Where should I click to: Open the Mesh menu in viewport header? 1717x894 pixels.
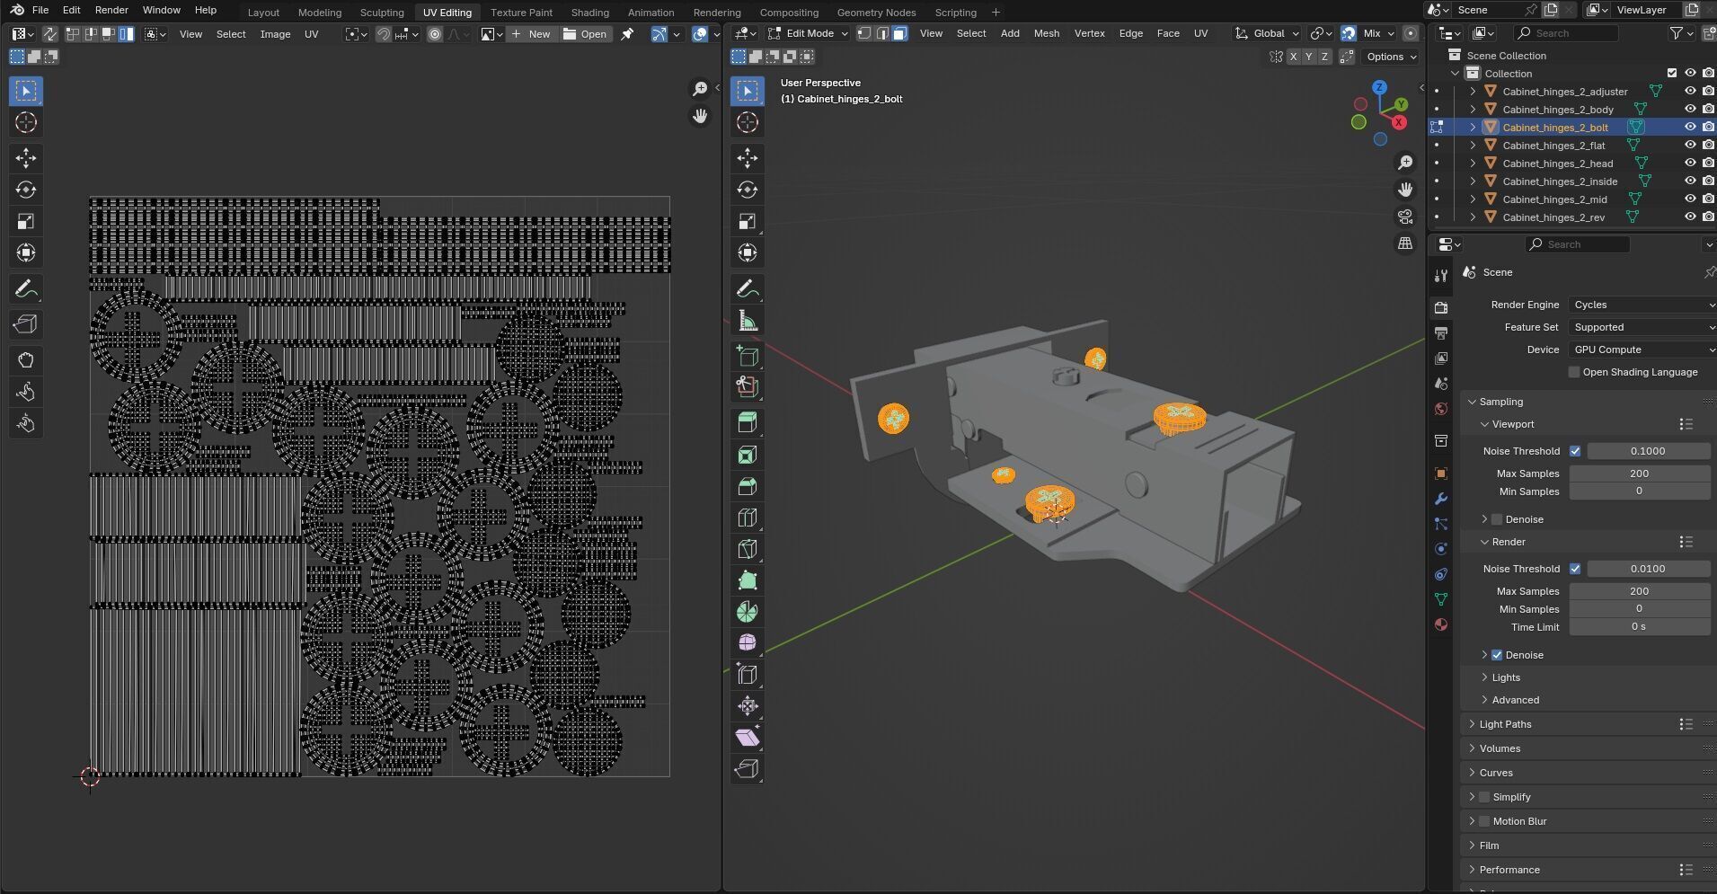click(1046, 33)
